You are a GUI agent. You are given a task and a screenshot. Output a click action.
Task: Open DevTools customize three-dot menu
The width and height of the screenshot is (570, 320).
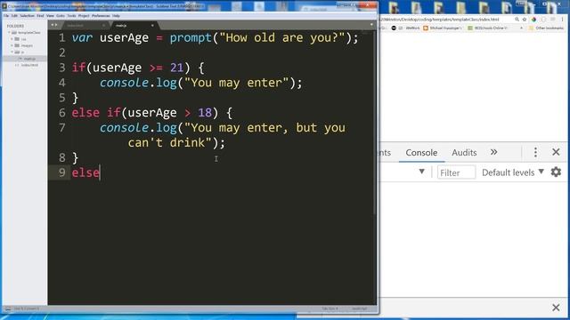coord(535,152)
